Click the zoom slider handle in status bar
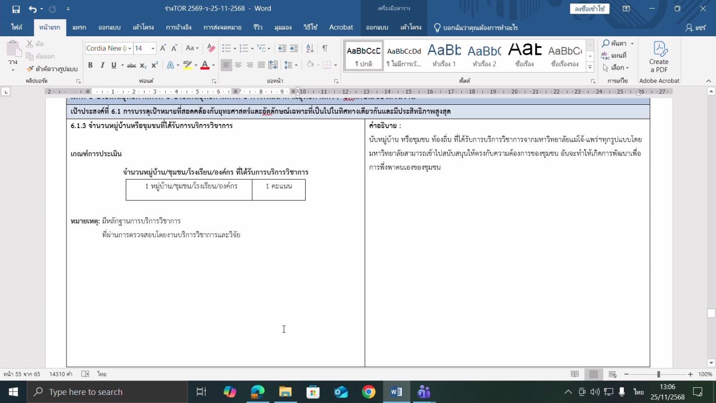Viewport: 716px width, 403px height. pyautogui.click(x=658, y=374)
